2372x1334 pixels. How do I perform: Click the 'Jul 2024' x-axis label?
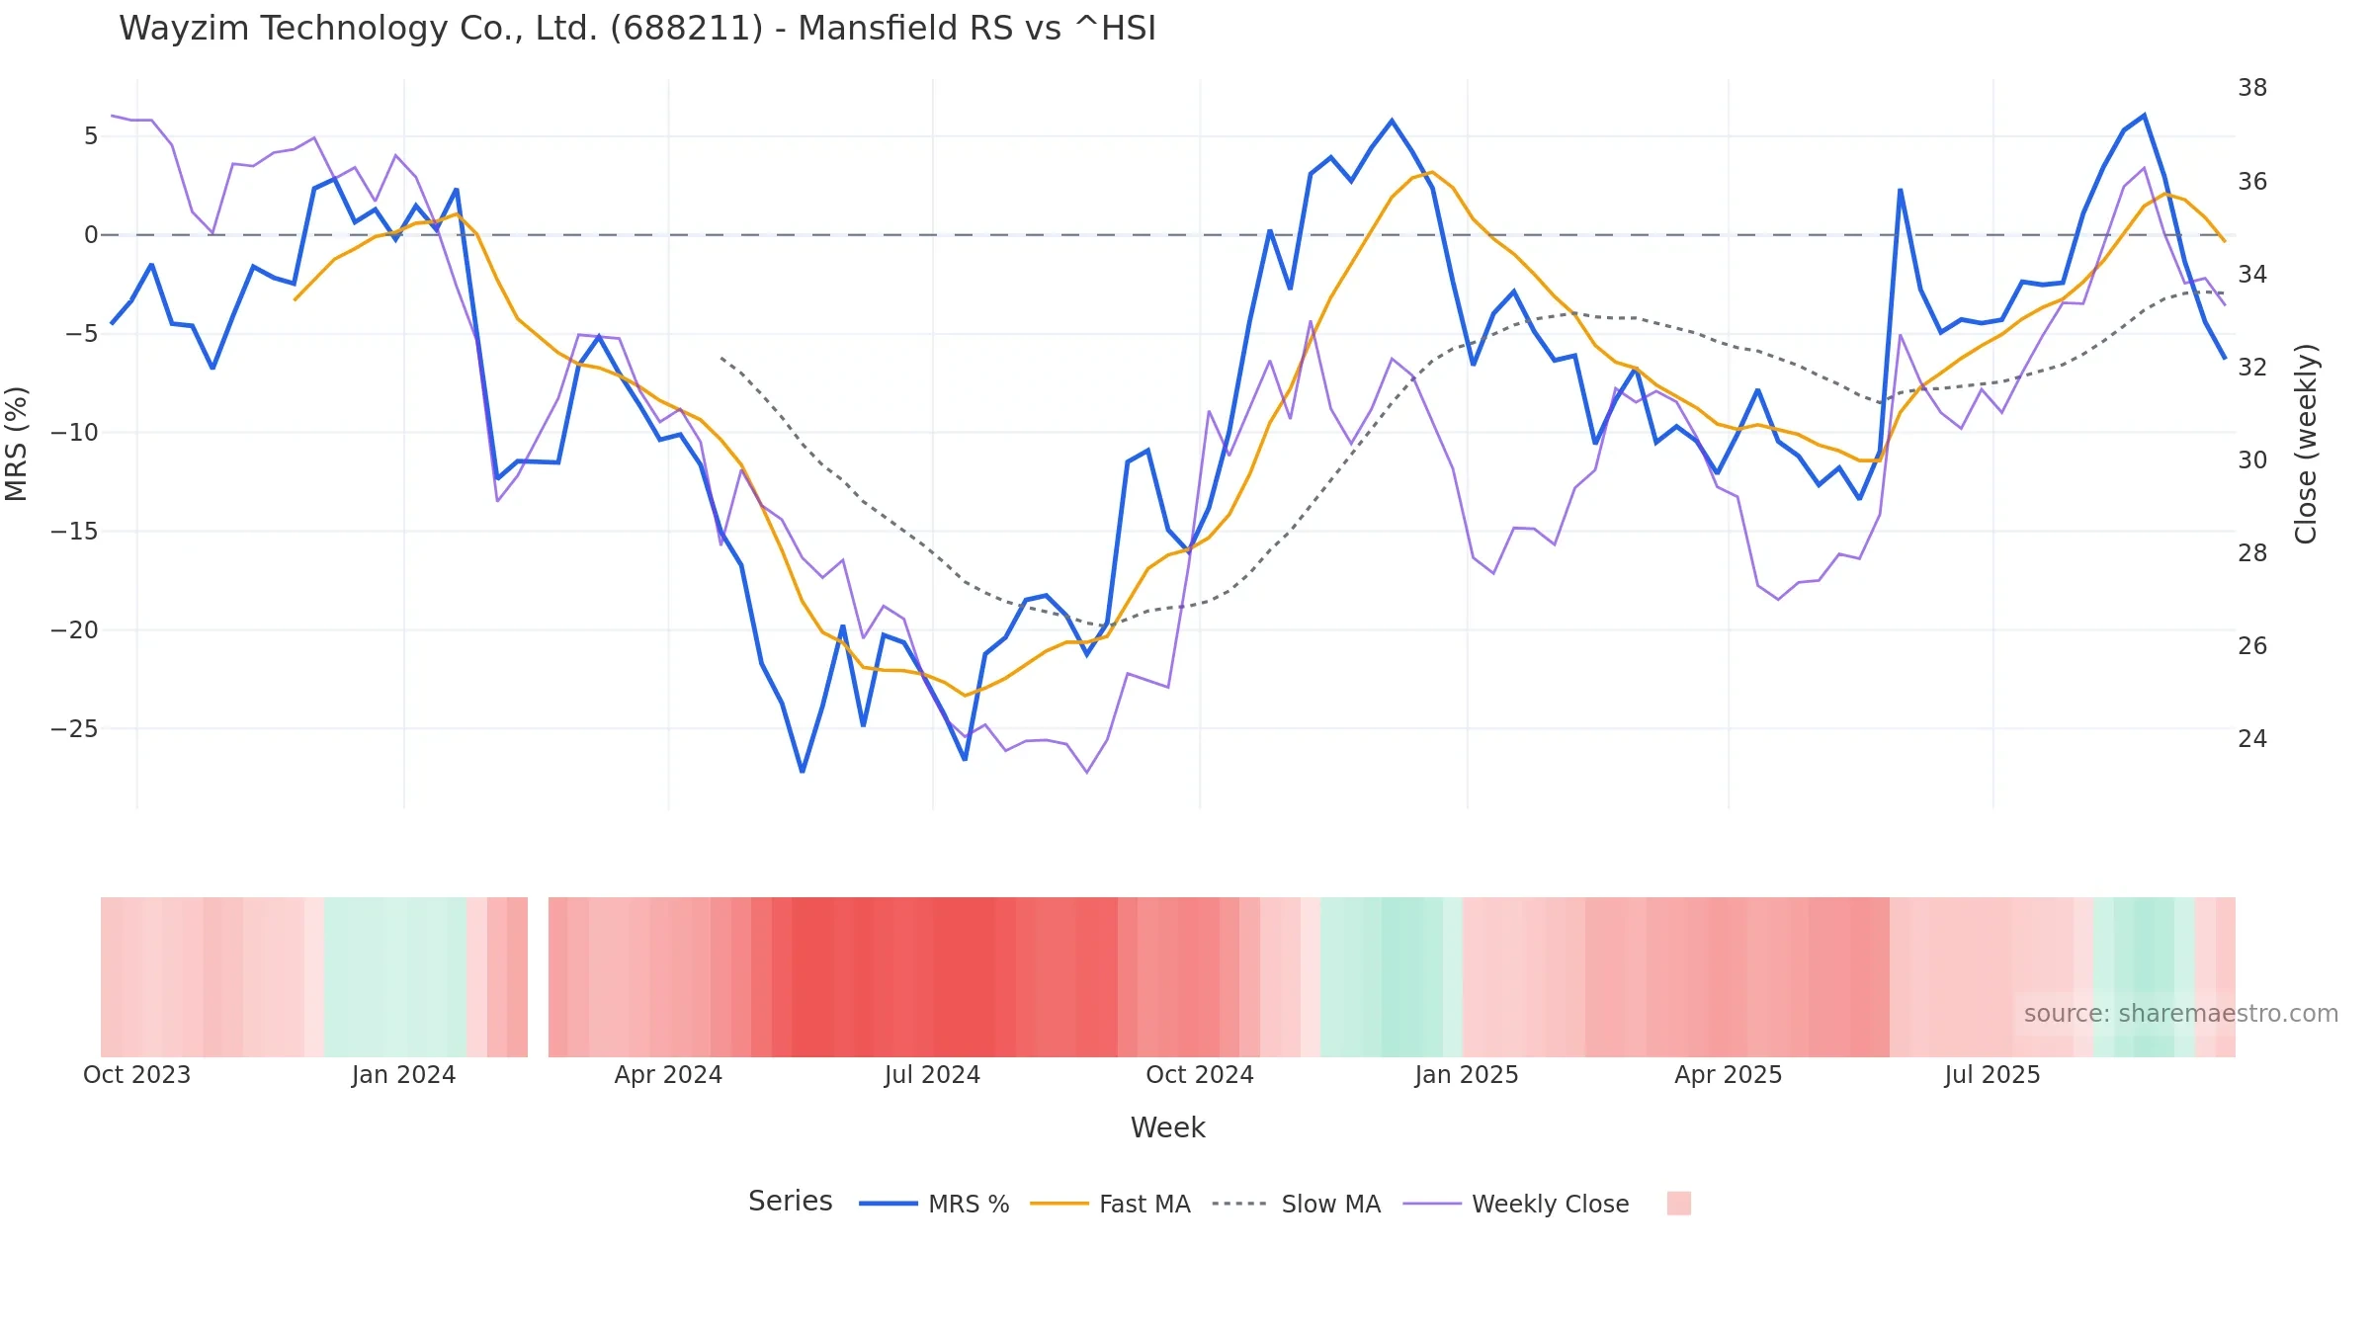coord(932,1074)
